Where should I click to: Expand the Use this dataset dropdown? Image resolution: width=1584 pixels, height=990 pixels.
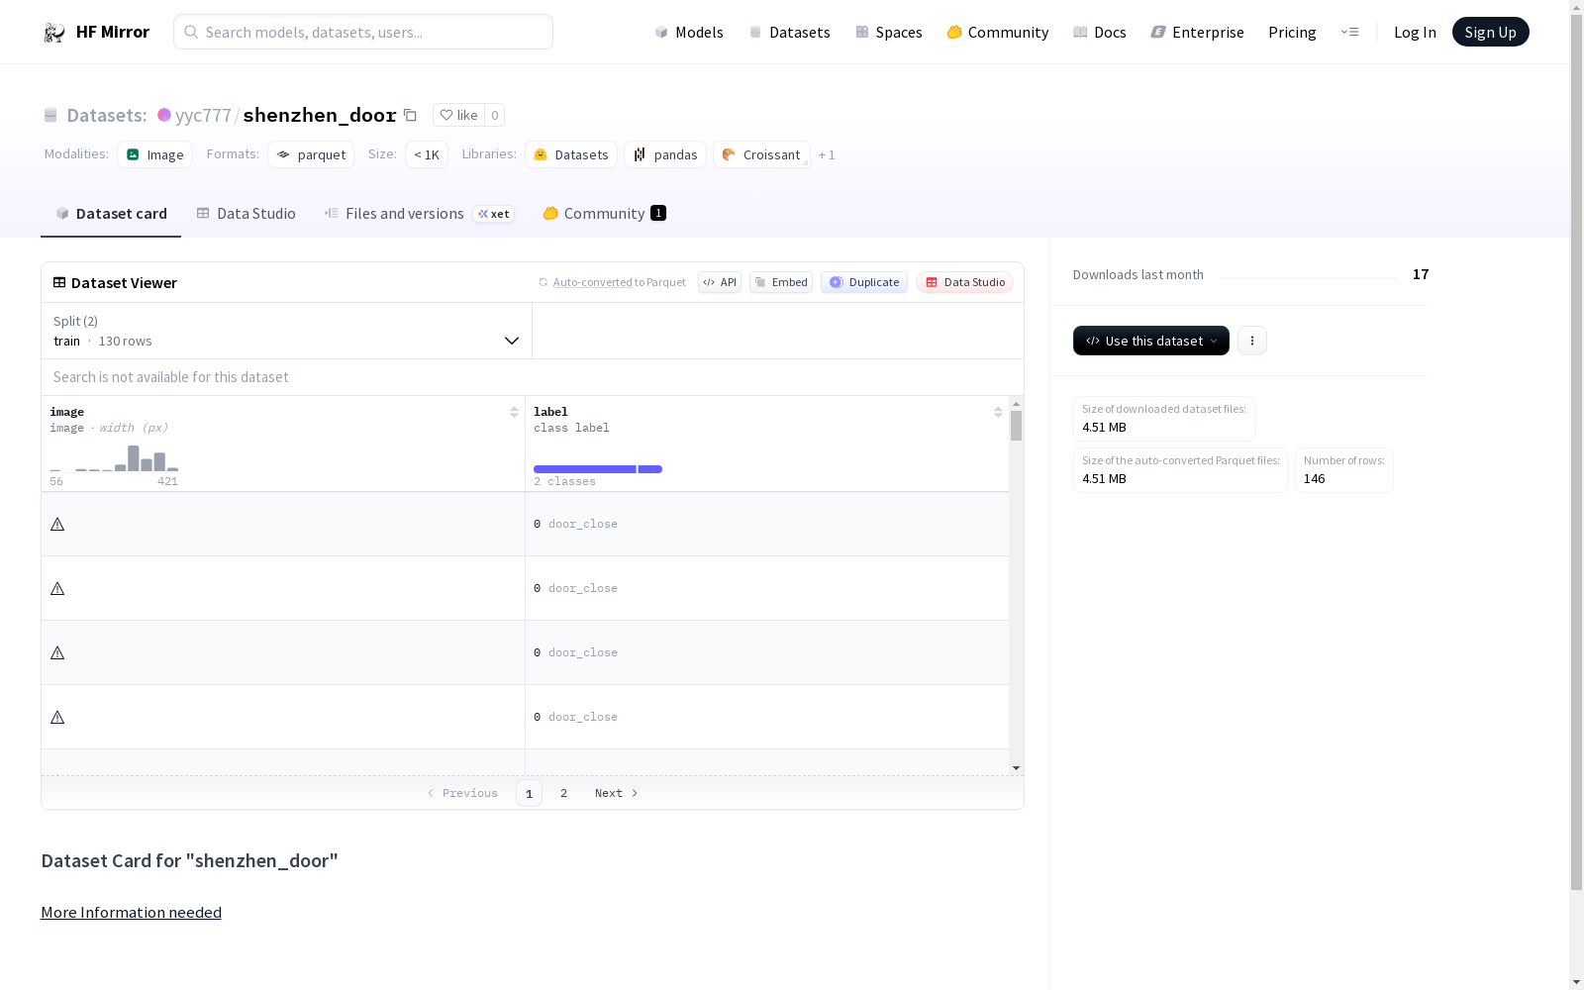[1151, 341]
